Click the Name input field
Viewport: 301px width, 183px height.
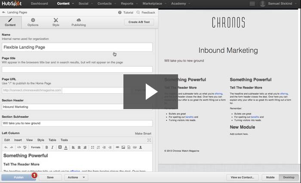[x=77, y=47]
